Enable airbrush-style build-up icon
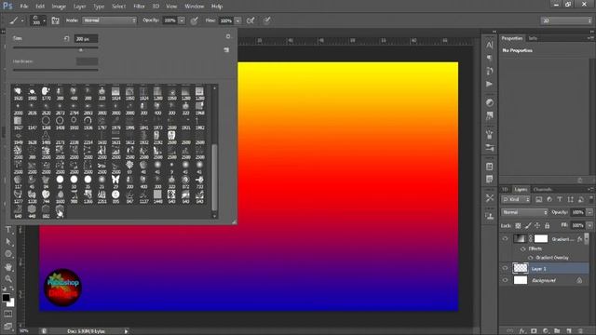Screen dimensions: 596x335 pyautogui.click(x=251, y=20)
